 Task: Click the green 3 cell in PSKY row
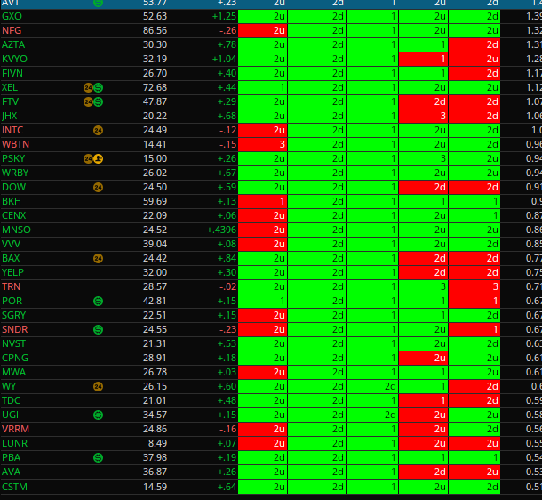(x=424, y=159)
